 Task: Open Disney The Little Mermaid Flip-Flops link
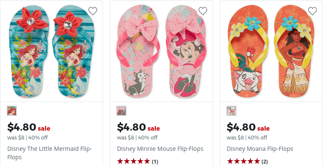50,153
